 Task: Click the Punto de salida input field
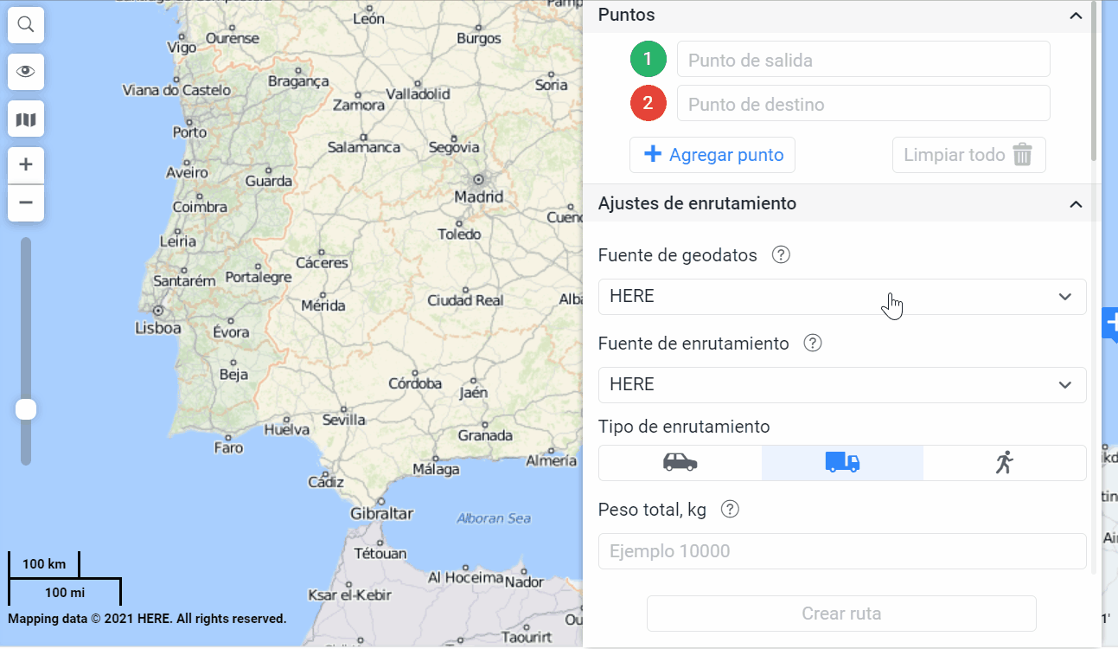click(x=863, y=59)
